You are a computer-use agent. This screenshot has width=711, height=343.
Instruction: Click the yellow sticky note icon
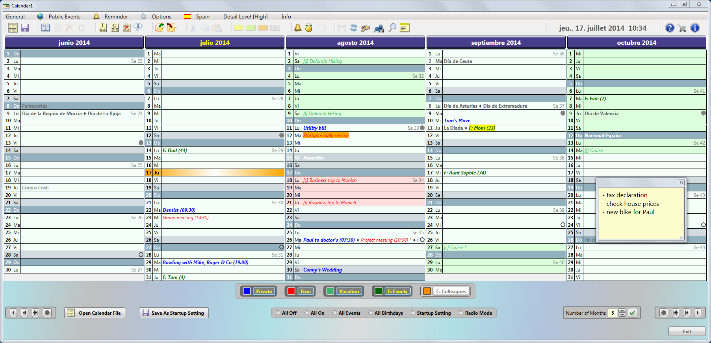405,28
